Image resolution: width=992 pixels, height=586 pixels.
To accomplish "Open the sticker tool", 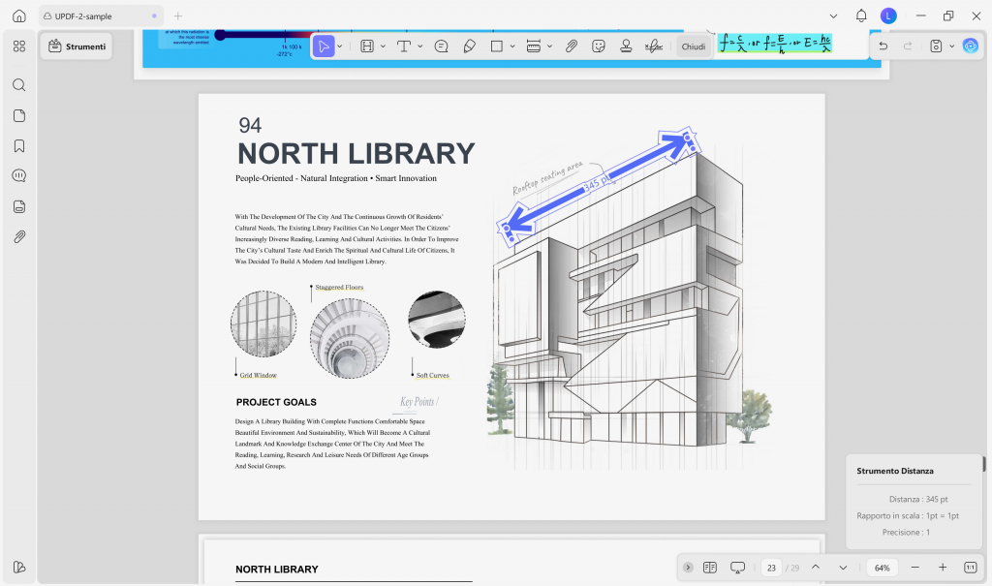I will tap(599, 46).
